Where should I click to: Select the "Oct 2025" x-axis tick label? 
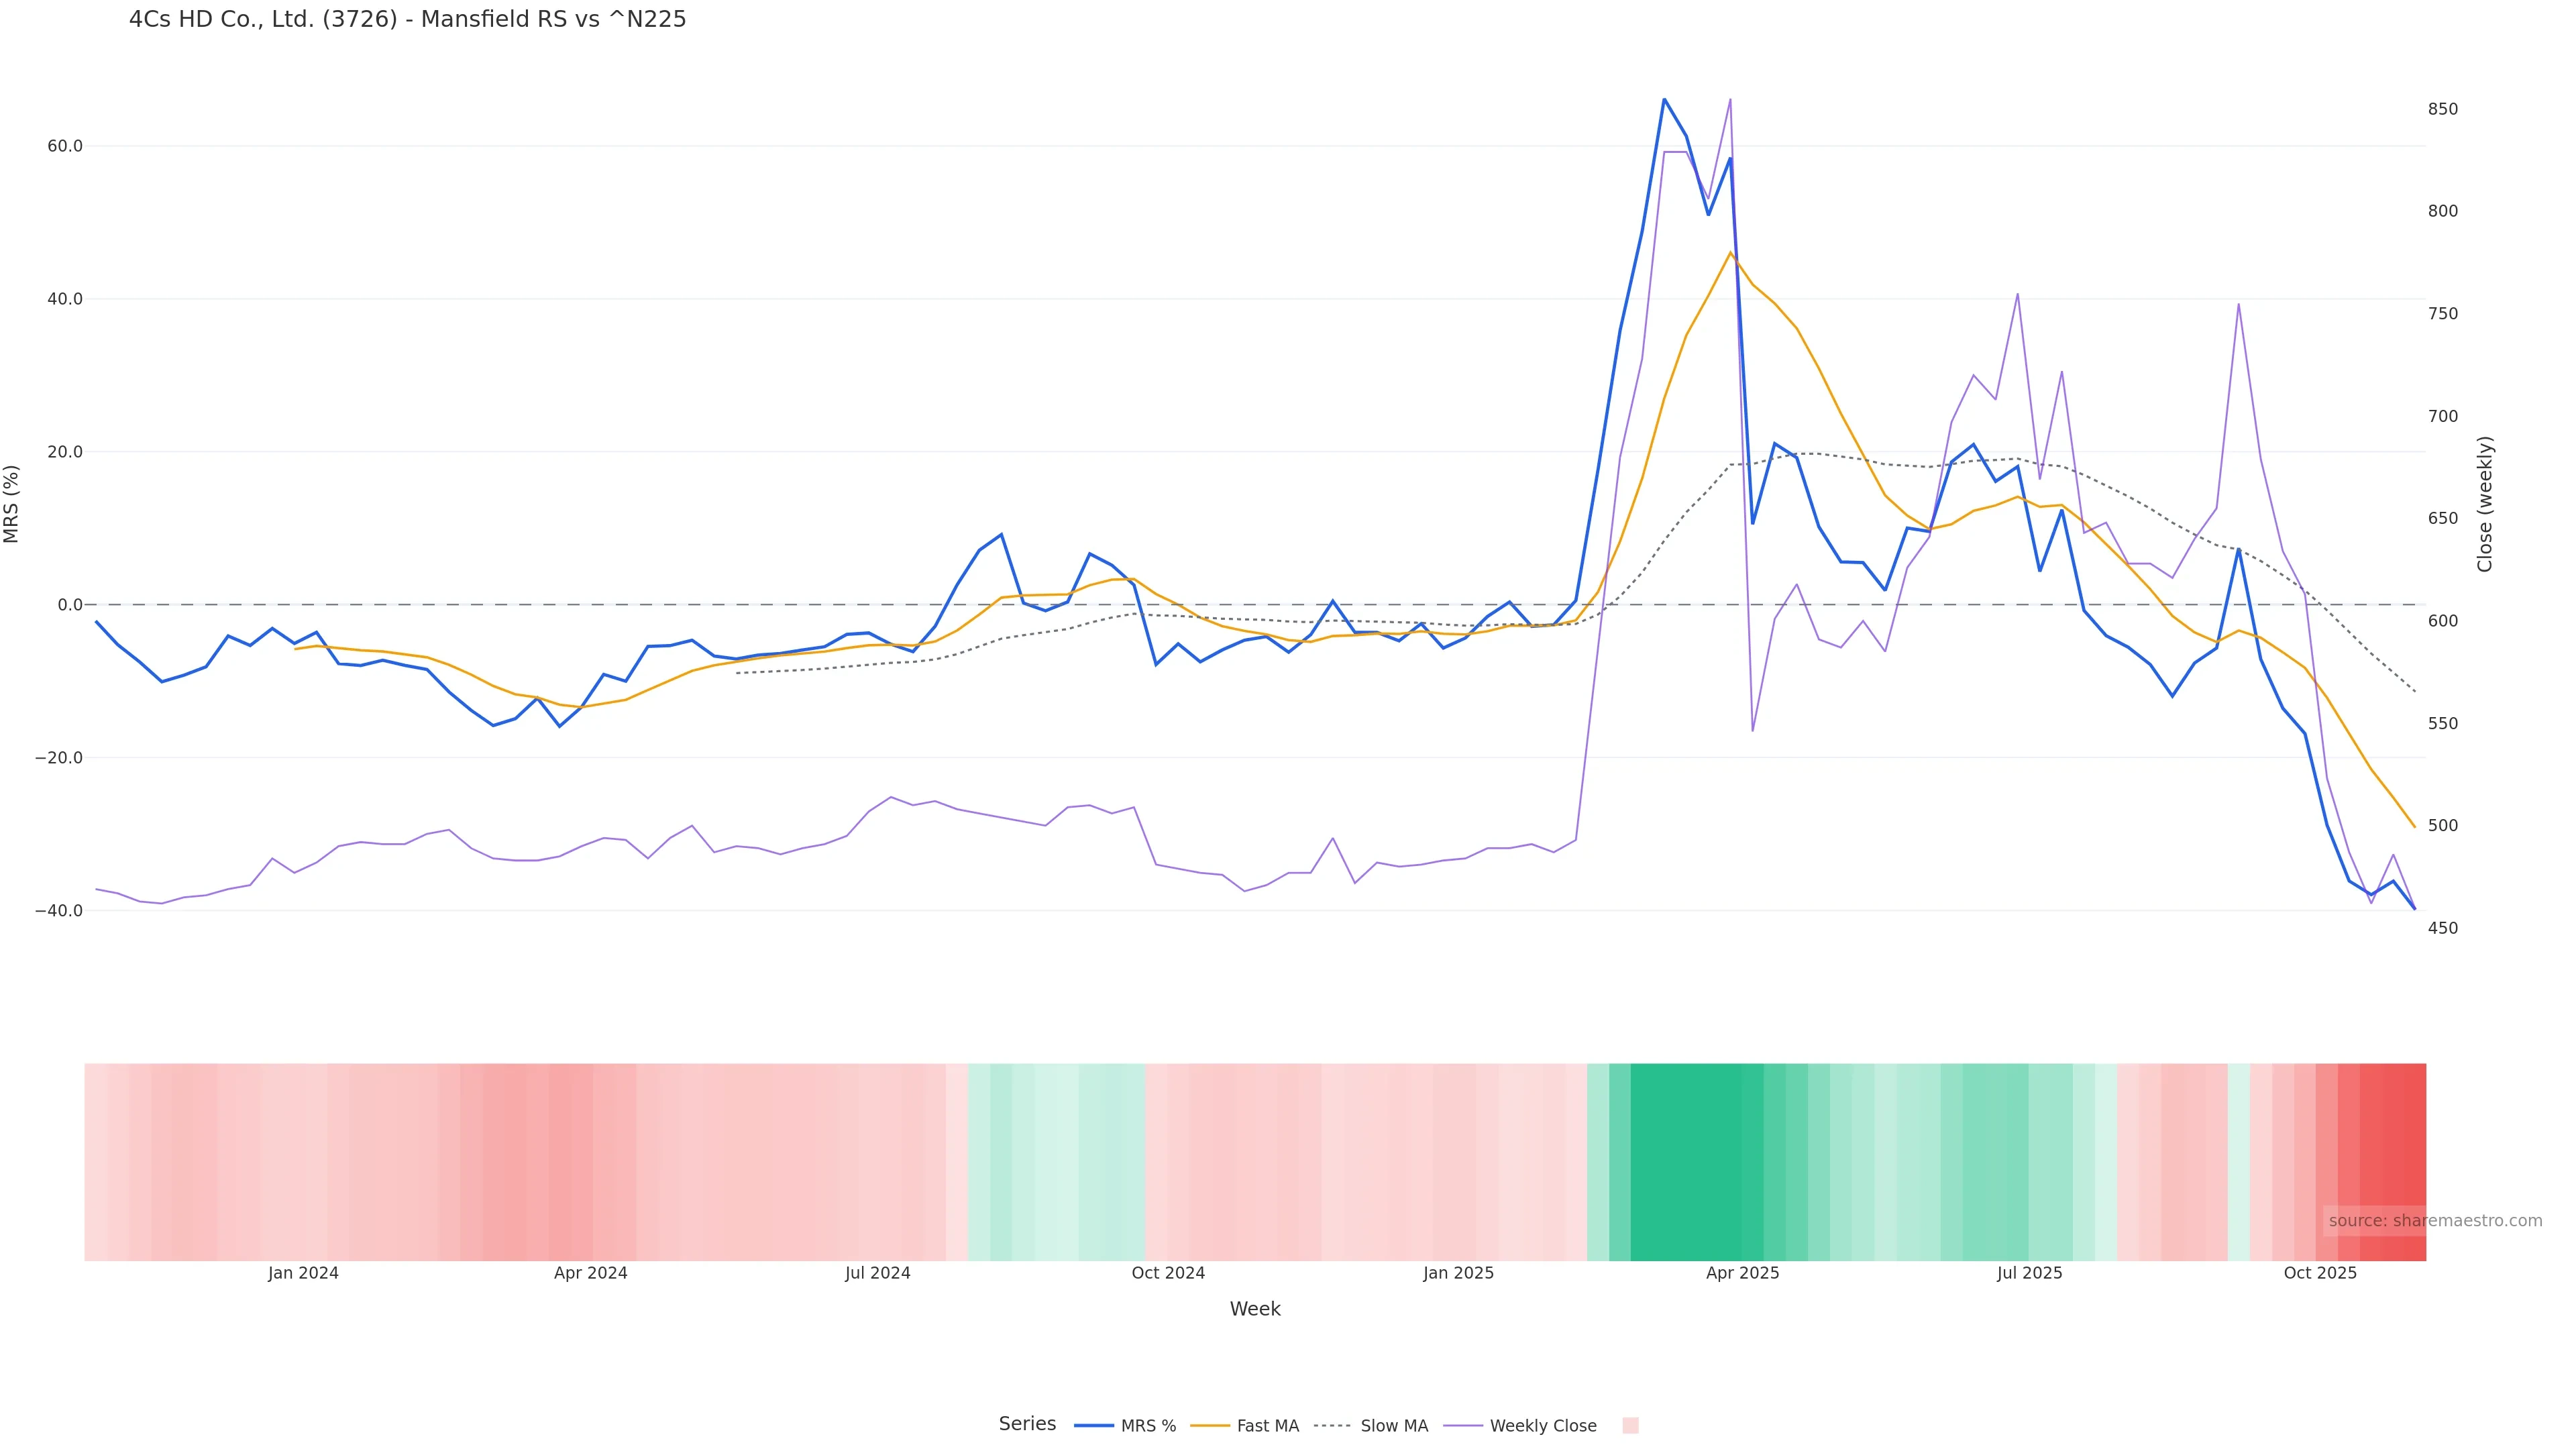(x=2320, y=1273)
